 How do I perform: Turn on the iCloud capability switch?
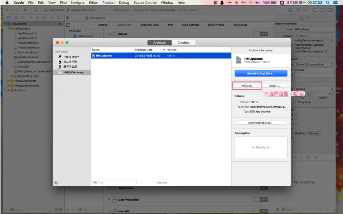[x=260, y=34]
